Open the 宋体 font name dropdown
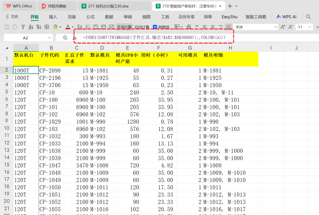Image resolution: width=319 pixels, height=215 pixels. [x=276, y=27]
